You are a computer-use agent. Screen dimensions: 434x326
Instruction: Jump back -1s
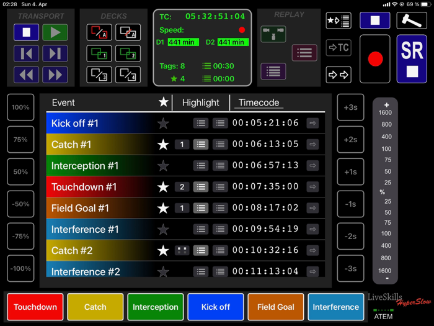click(x=350, y=204)
